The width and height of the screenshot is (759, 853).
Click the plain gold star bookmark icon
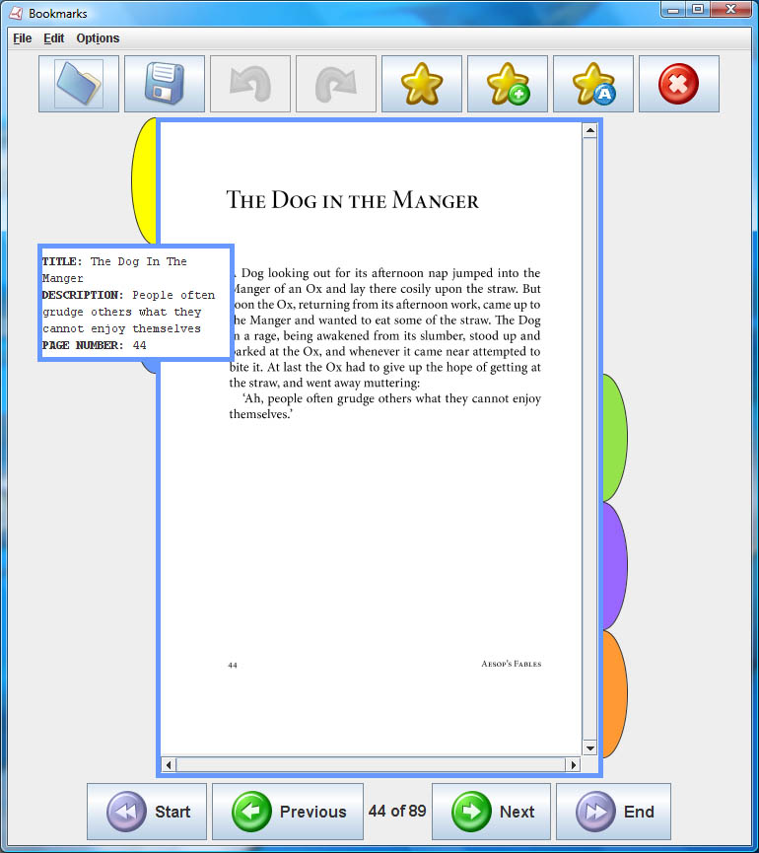pos(422,84)
